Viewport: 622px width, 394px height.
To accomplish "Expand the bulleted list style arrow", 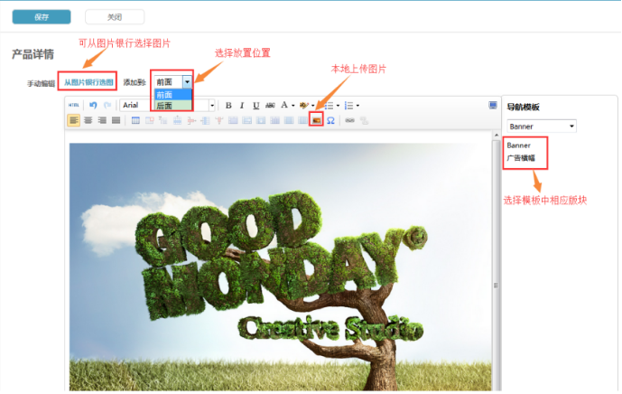I will pyautogui.click(x=338, y=105).
